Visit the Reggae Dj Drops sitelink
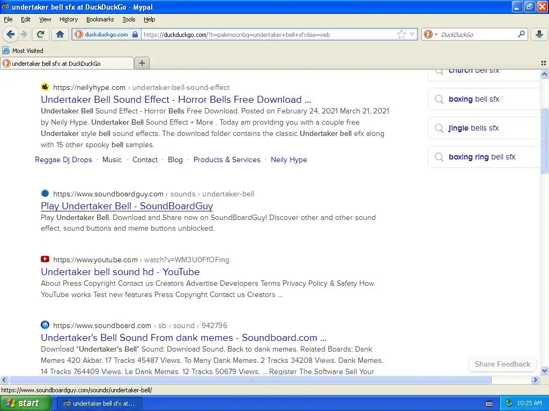The width and height of the screenshot is (549, 411). coord(63,159)
